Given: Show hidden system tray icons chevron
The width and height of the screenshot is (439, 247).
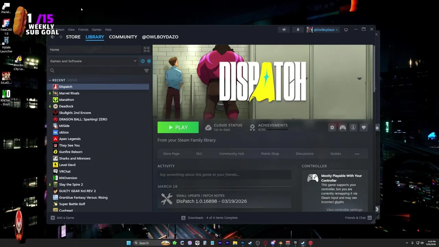Looking at the screenshot, I should click(x=407, y=243).
